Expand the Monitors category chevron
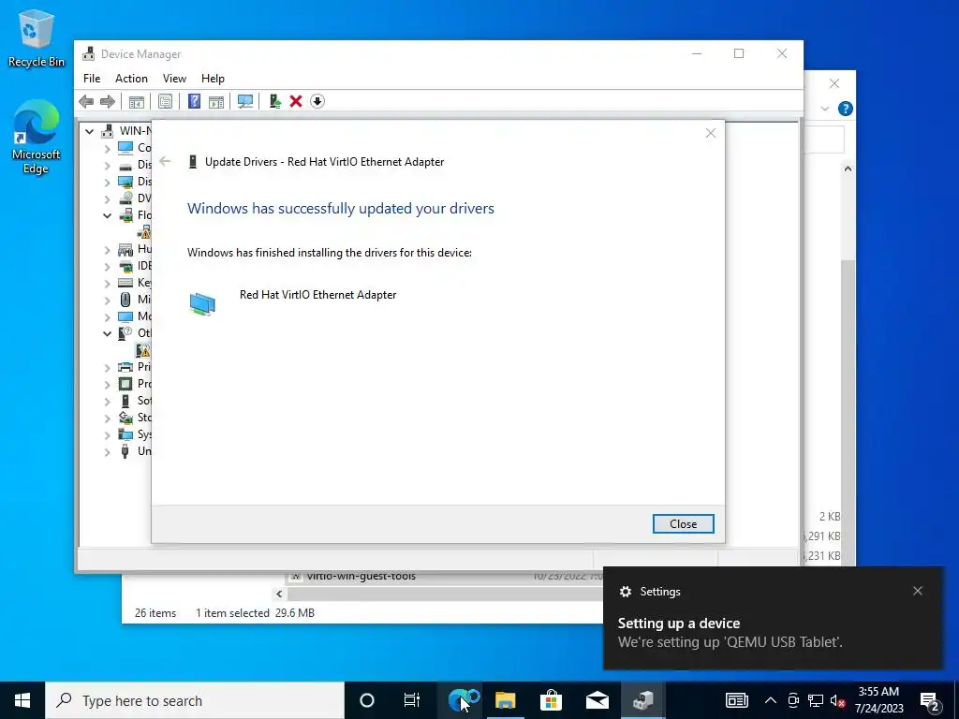The width and height of the screenshot is (959, 719). click(107, 316)
